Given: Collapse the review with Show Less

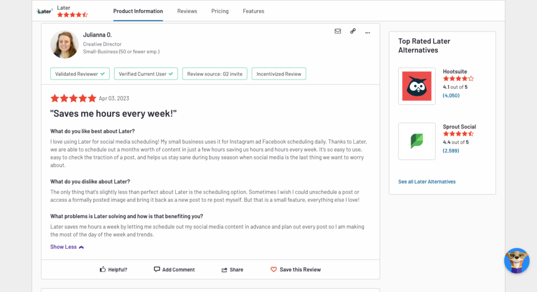Looking at the screenshot, I should coord(67,247).
